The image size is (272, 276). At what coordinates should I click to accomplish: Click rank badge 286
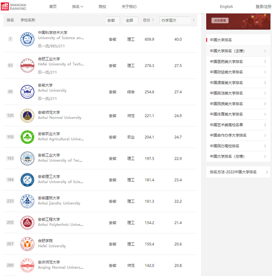click(10, 265)
